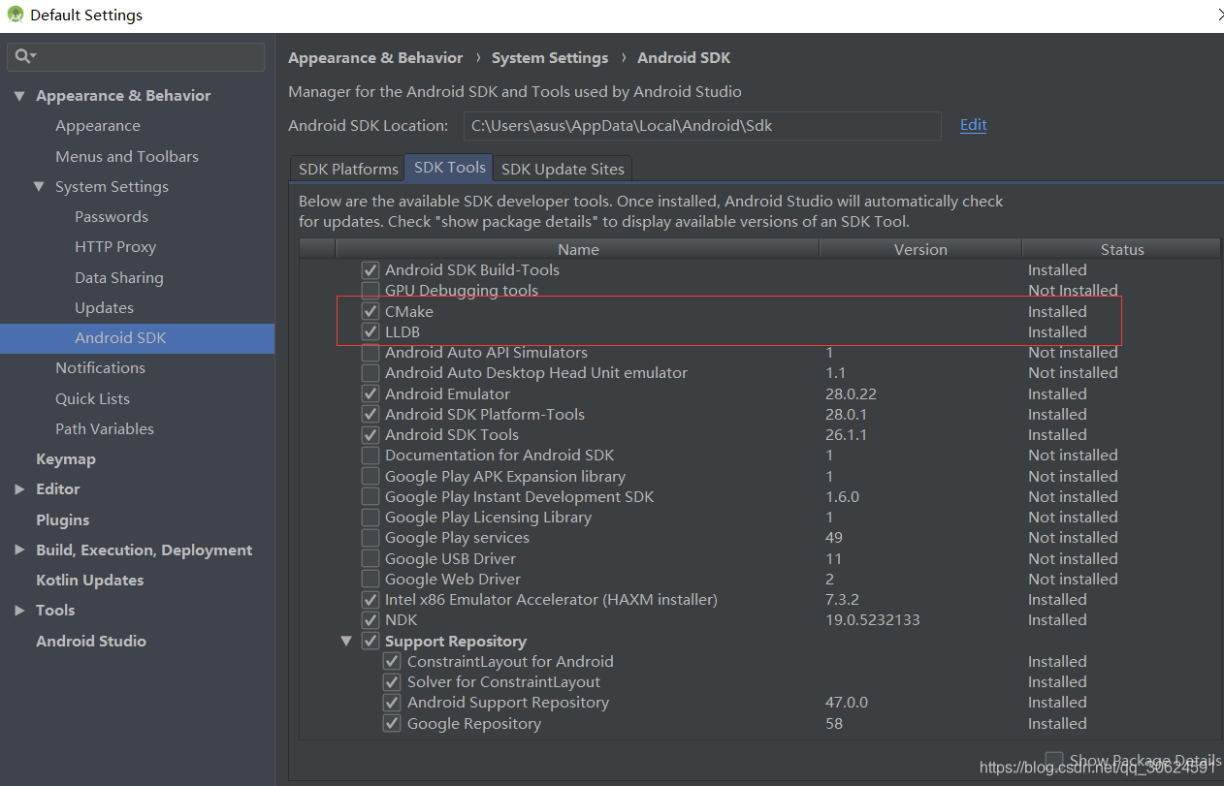The height and width of the screenshot is (786, 1224).
Task: Open Quick Lists settings
Action: [92, 399]
